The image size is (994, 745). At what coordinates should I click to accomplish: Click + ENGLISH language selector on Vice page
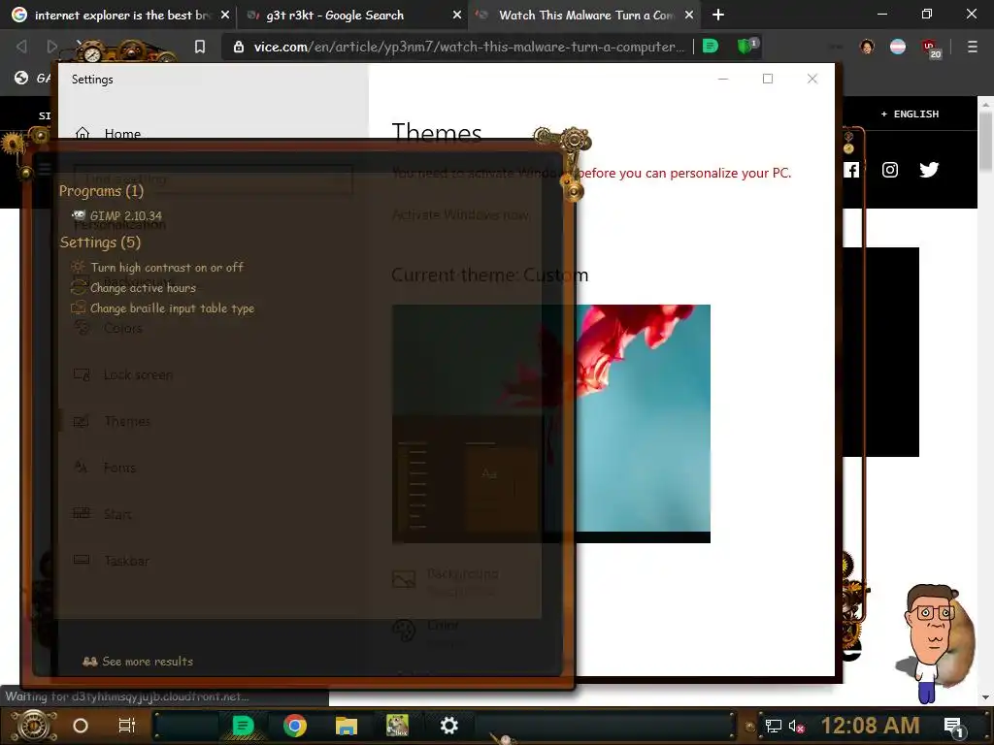(909, 114)
